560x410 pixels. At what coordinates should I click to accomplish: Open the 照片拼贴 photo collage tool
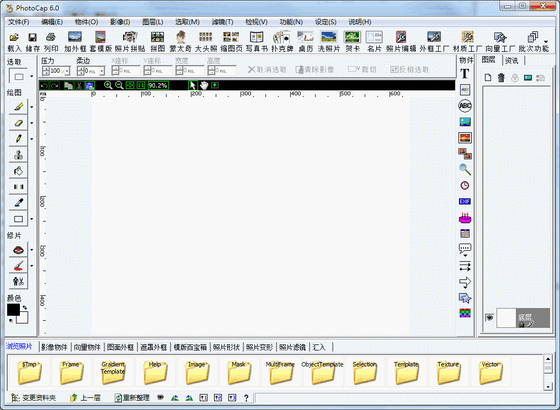130,41
